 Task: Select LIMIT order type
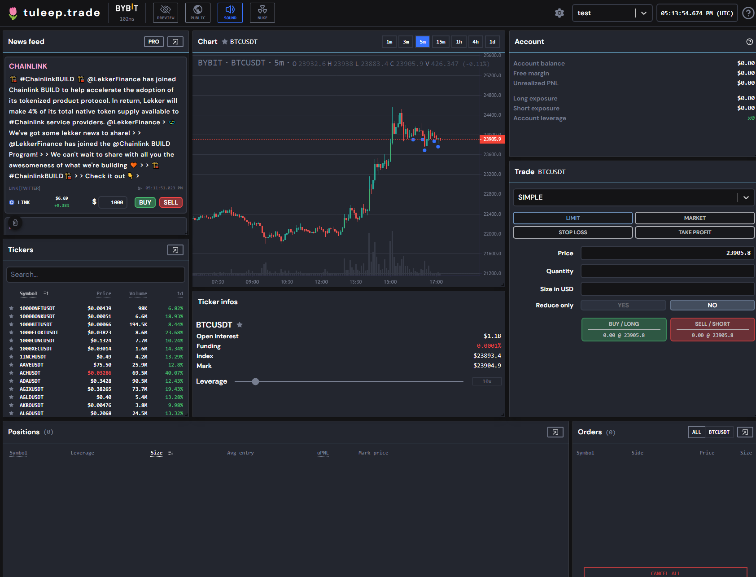coord(573,218)
